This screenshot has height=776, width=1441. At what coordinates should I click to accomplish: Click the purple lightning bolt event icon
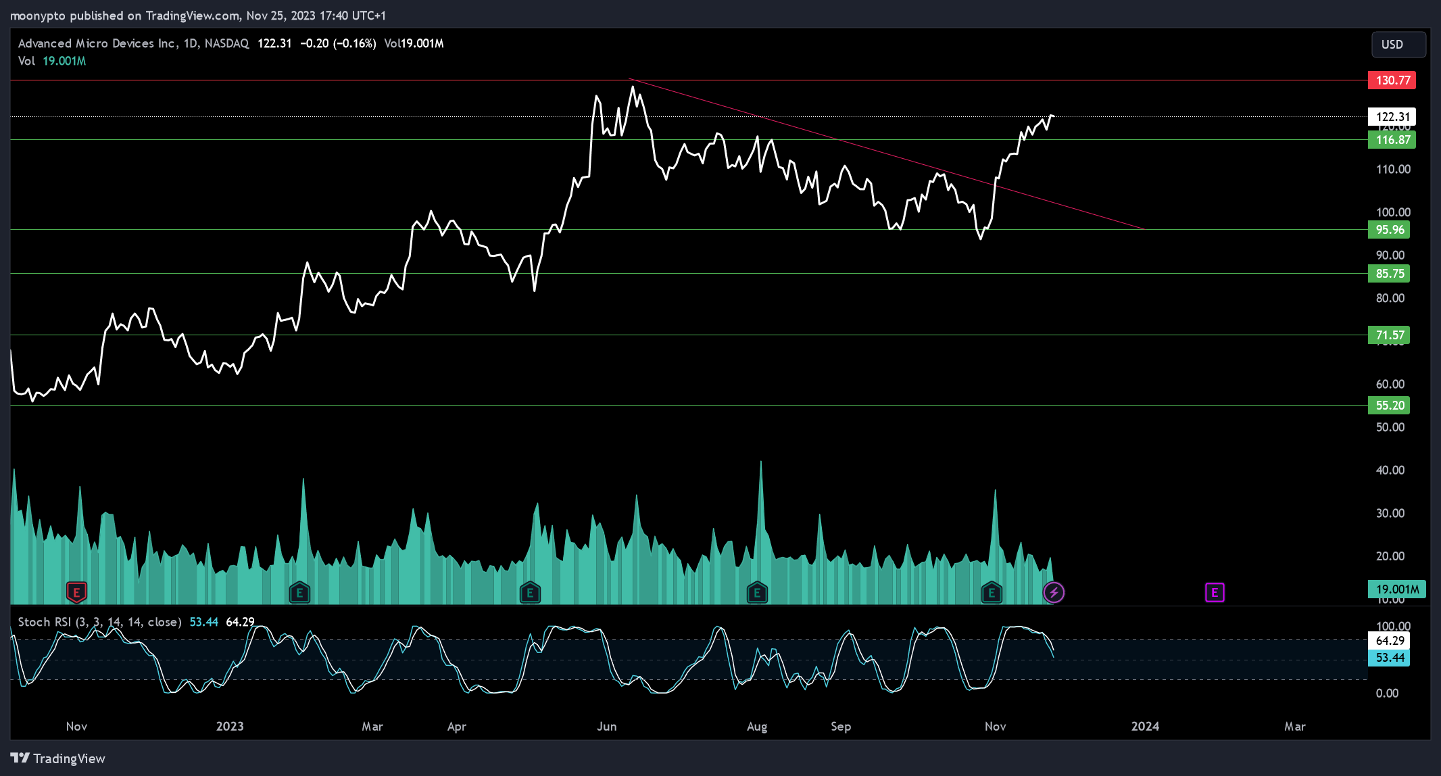click(x=1054, y=593)
